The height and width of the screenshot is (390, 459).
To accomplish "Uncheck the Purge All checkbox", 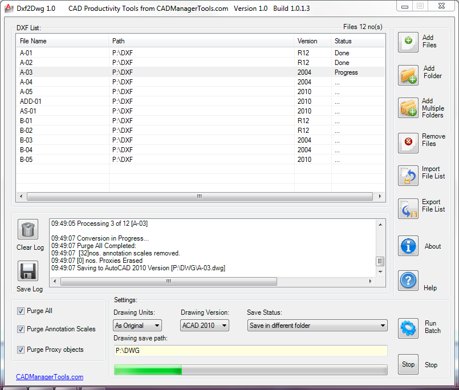I will click(21, 311).
